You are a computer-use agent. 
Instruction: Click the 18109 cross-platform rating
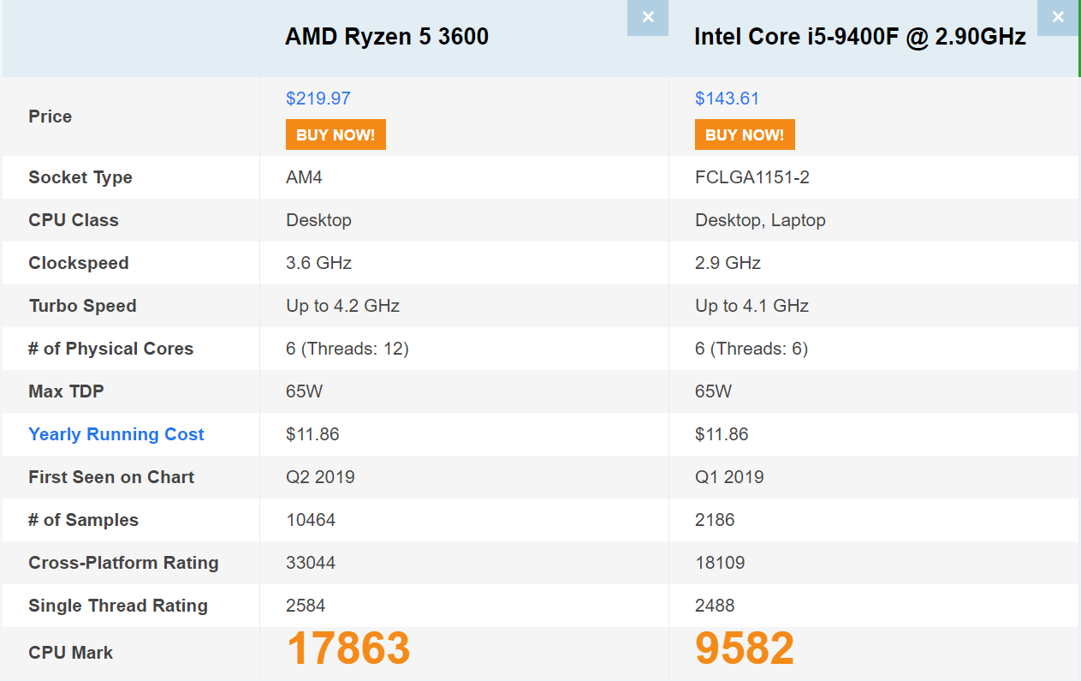click(x=720, y=563)
